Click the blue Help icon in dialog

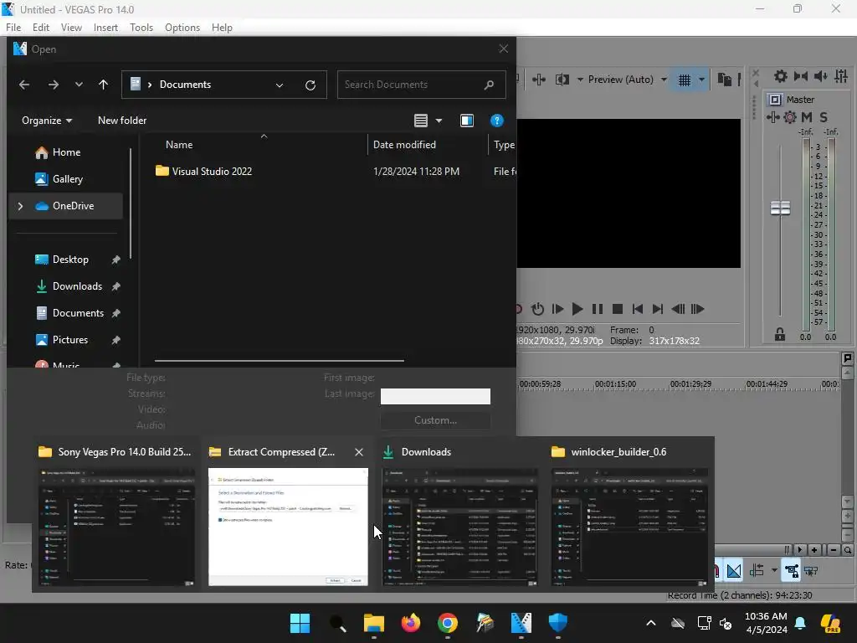click(496, 121)
